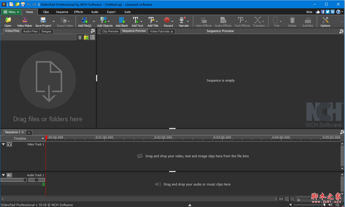Expand the Add Title dropdown arrow

[157, 22]
